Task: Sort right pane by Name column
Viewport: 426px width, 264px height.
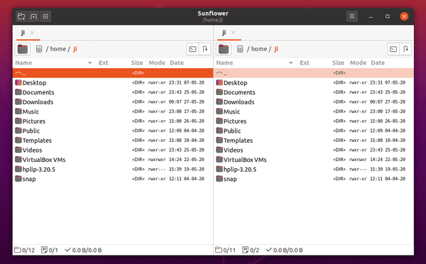Action: click(x=256, y=63)
